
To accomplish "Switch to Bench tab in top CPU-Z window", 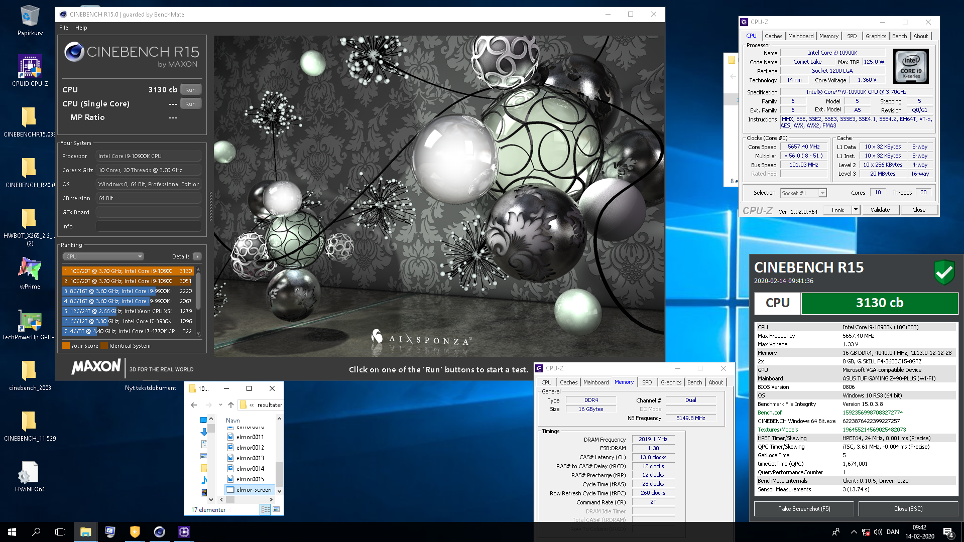I will 899,36.
